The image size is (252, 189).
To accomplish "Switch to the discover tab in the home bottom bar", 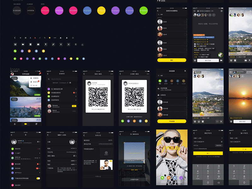I will (x=36, y=124).
